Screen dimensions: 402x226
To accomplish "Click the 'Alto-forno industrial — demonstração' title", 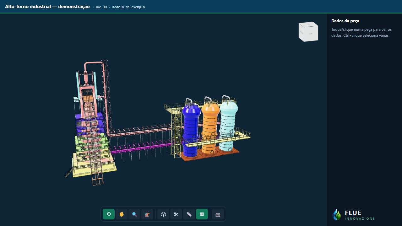I will (x=47, y=7).
